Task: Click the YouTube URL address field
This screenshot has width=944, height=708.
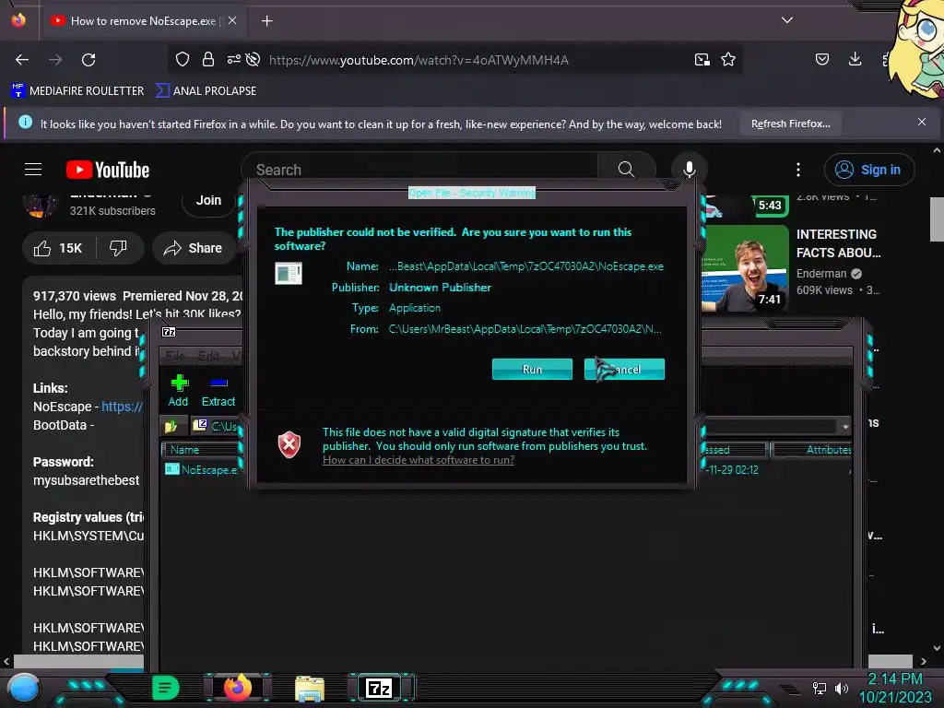Action: [418, 60]
